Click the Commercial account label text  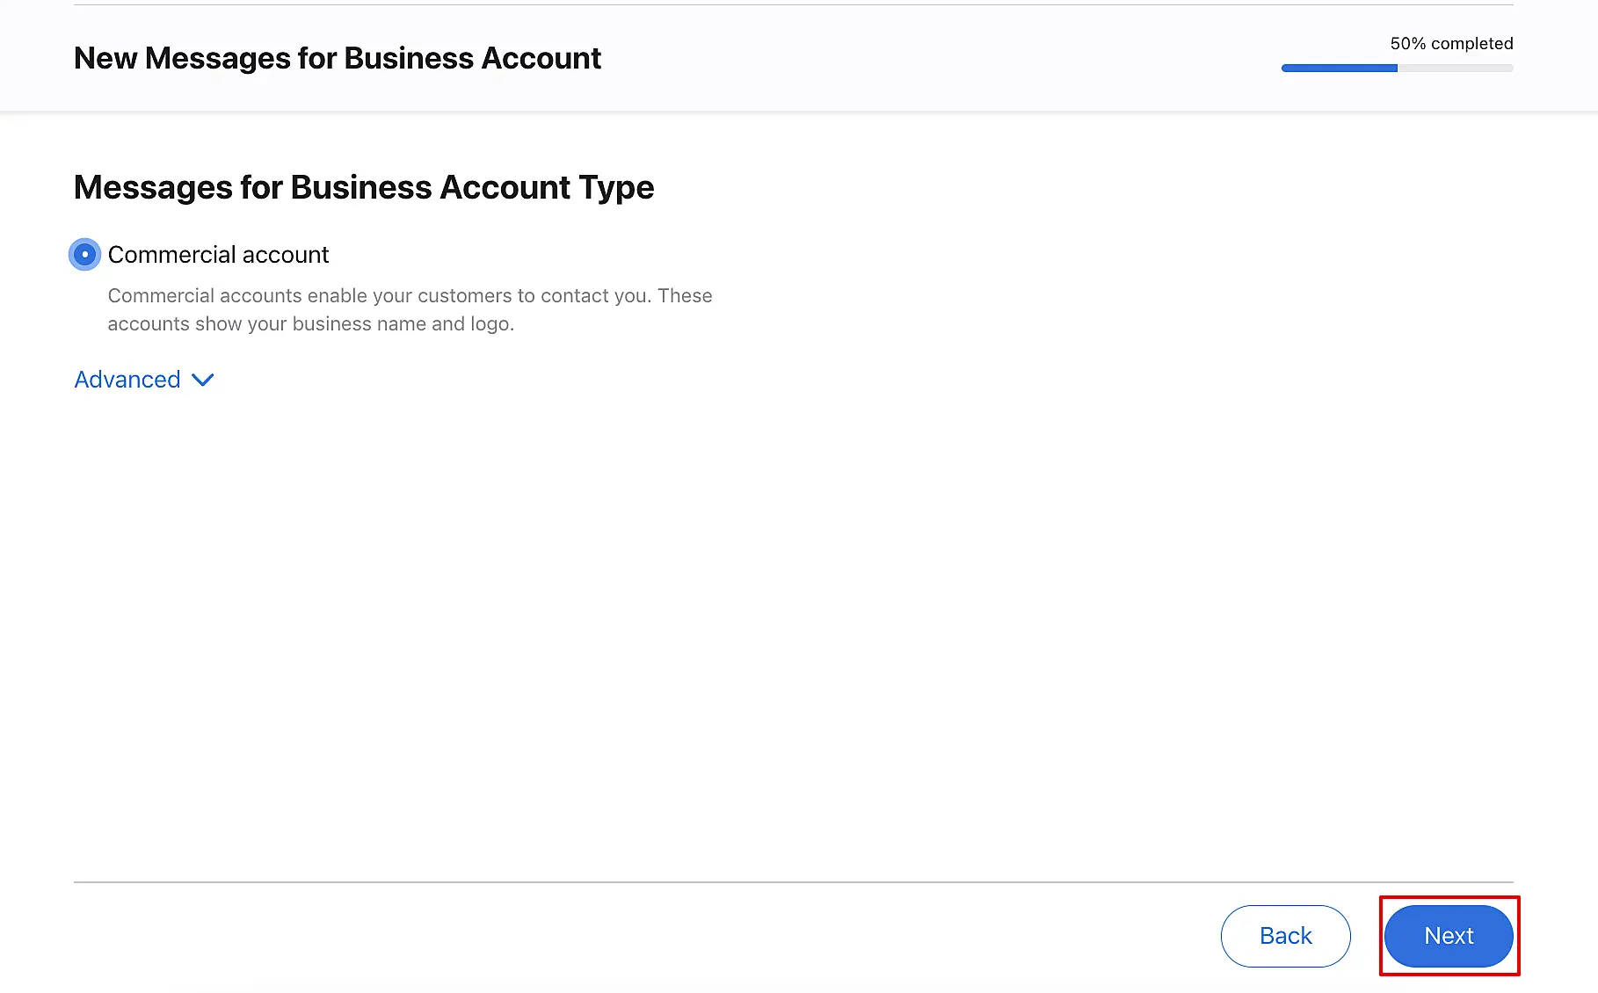coord(218,255)
